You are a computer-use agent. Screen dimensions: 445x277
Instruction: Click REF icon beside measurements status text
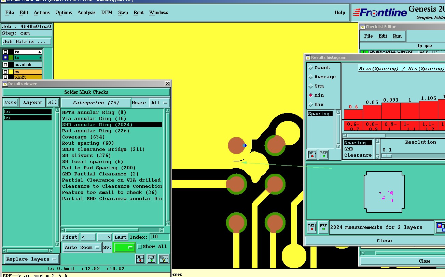[323, 227]
